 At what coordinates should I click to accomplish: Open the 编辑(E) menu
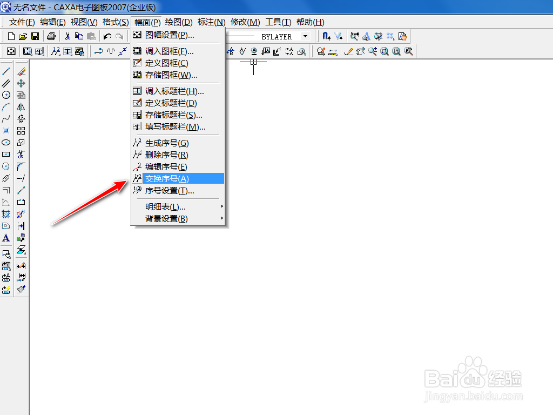click(52, 22)
